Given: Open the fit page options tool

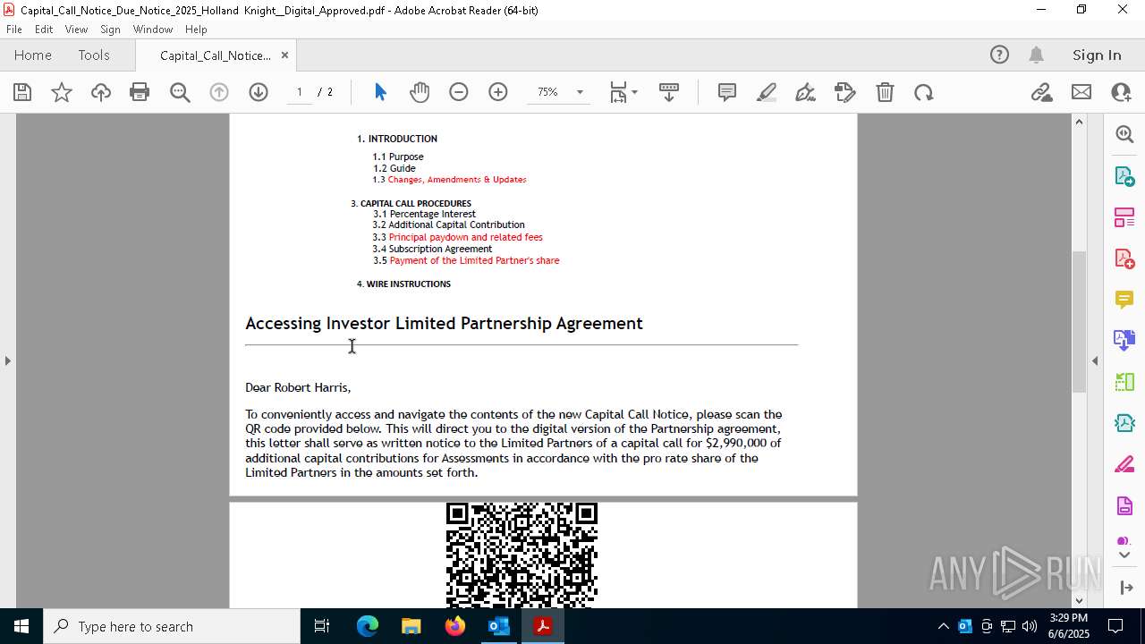Looking at the screenshot, I should [623, 92].
